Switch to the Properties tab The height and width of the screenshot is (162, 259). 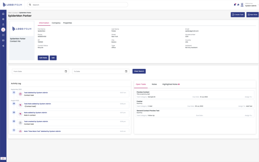(x=67, y=23)
